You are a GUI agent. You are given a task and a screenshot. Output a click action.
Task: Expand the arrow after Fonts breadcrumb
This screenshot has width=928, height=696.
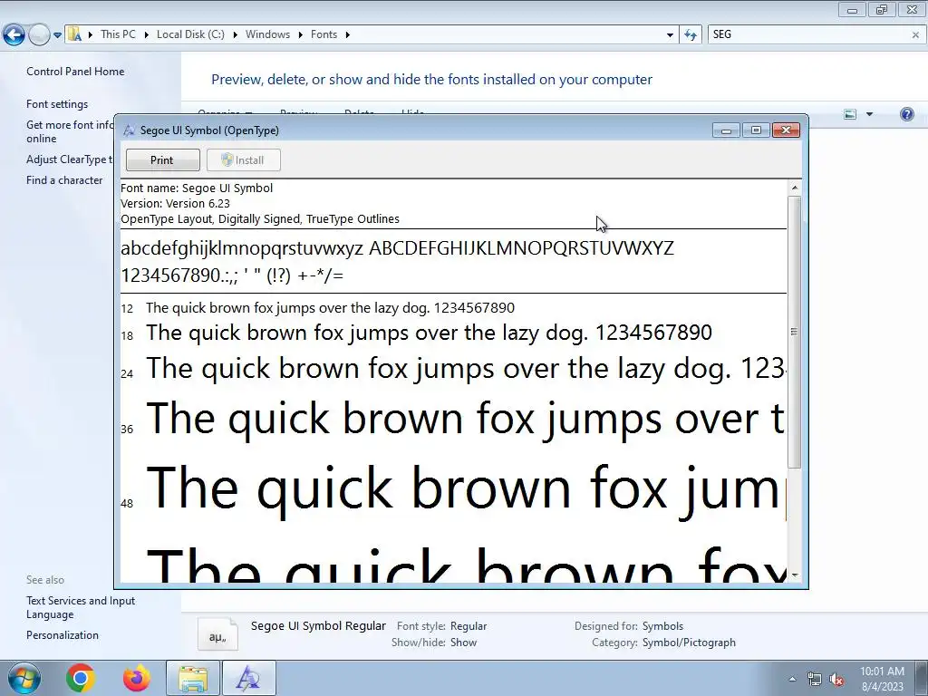(x=347, y=35)
